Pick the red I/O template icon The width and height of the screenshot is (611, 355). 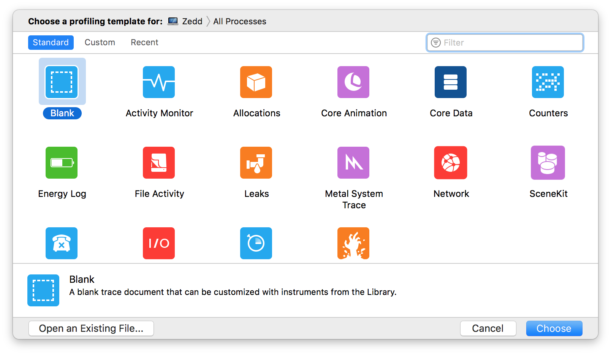click(x=159, y=243)
